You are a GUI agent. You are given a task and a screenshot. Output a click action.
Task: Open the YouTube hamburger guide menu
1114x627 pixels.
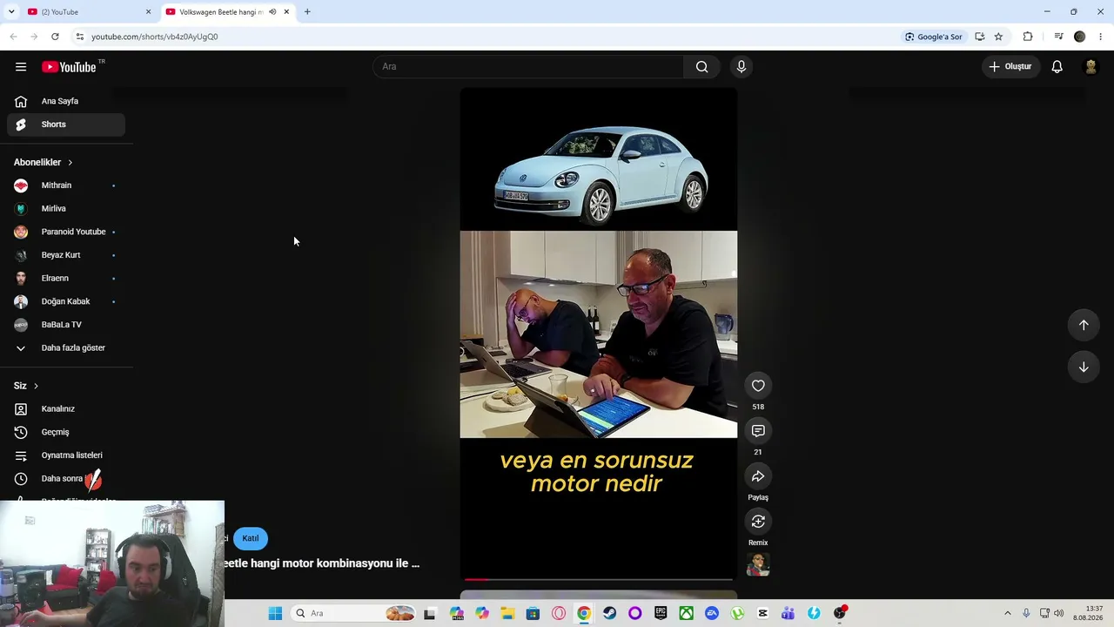(21, 67)
